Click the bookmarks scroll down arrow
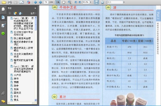Image resolution: width=161 pixels, height=106 pixels. (x=36, y=100)
